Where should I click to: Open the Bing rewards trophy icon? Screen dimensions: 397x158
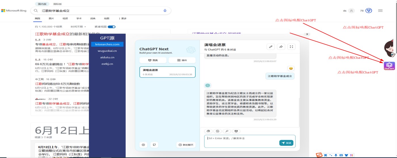click(368, 11)
